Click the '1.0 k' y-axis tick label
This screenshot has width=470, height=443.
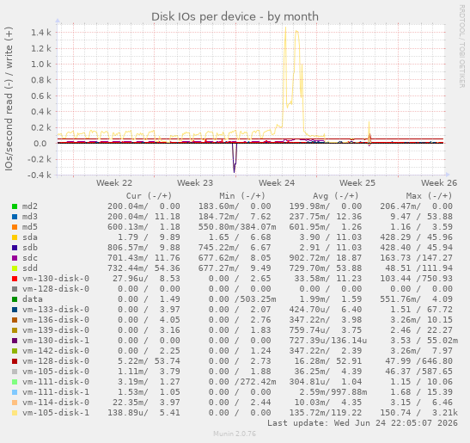pyautogui.click(x=41, y=65)
